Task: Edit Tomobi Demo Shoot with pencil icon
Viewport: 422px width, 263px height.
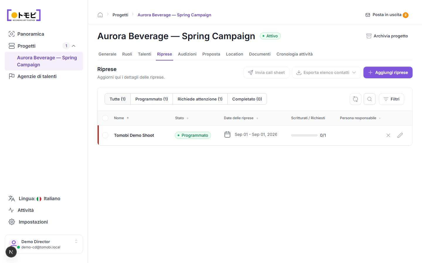Action: coord(400,135)
